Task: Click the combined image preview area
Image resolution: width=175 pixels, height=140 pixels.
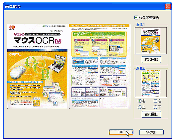Action: coord(69,66)
